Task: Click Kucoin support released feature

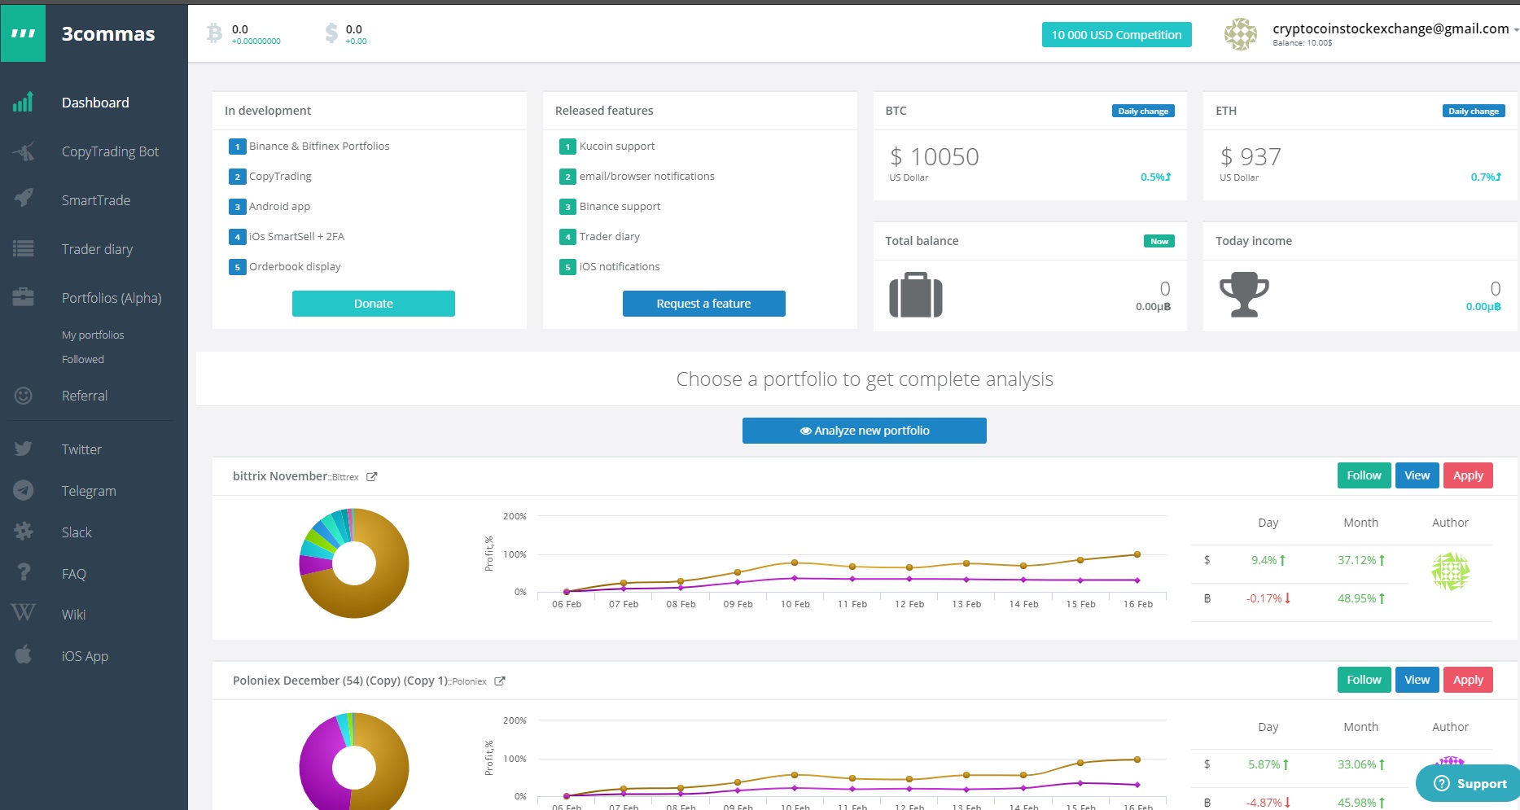Action: point(617,147)
